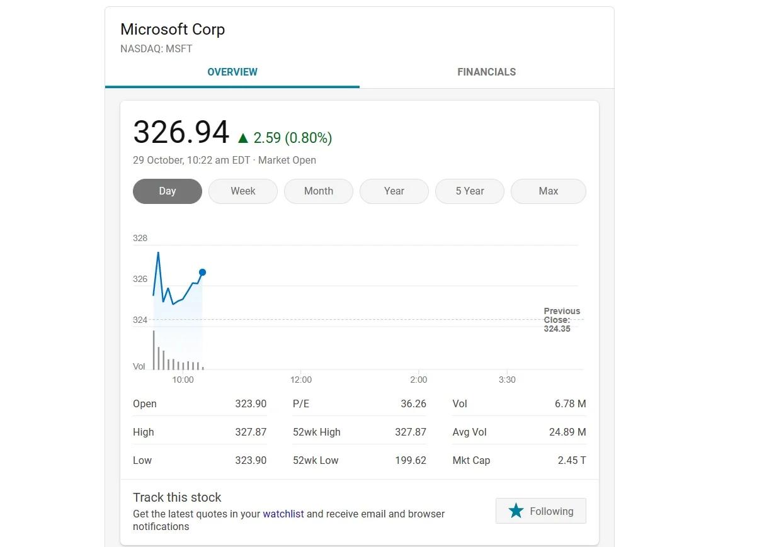Show the Month chart range
Screen dimensions: 757x547
(x=319, y=191)
